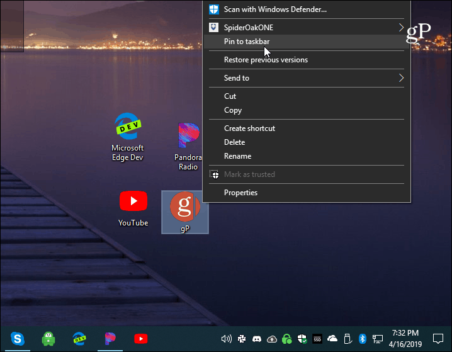Click the SpiderOakONE menu icon
This screenshot has height=352, width=452.
[213, 27]
